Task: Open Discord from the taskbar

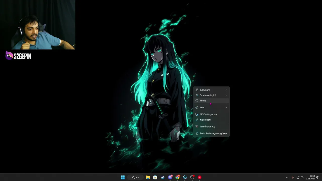Action: [170, 177]
